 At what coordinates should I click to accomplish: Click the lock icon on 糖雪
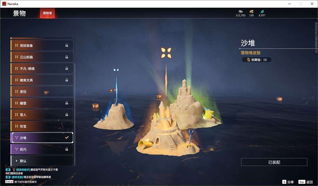point(67,103)
